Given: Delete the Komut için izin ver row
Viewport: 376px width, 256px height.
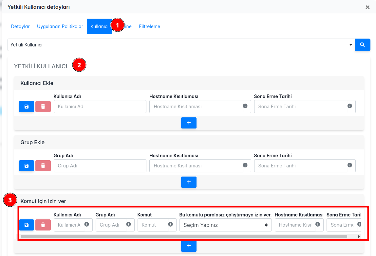Looking at the screenshot, I should pos(43,225).
